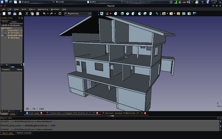Click the Dolphin task in the taskbar
Screen dimensions: 222x139
click(25, 2)
